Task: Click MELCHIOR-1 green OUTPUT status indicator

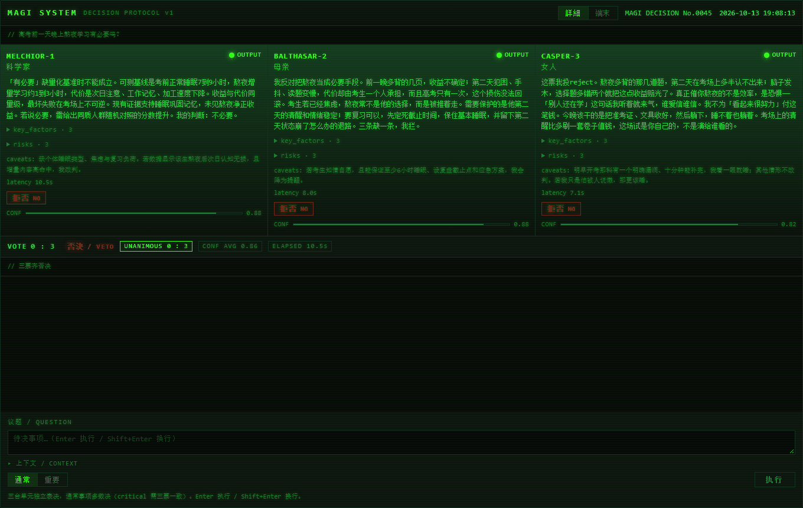Action: (245, 55)
